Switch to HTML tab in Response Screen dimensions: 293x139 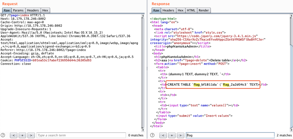coord(191,10)
